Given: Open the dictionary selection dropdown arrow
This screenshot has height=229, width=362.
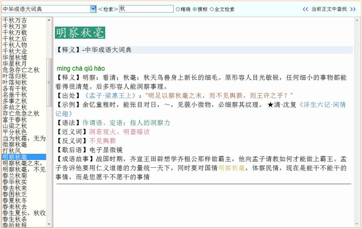Looking at the screenshot, I should coord(93,9).
